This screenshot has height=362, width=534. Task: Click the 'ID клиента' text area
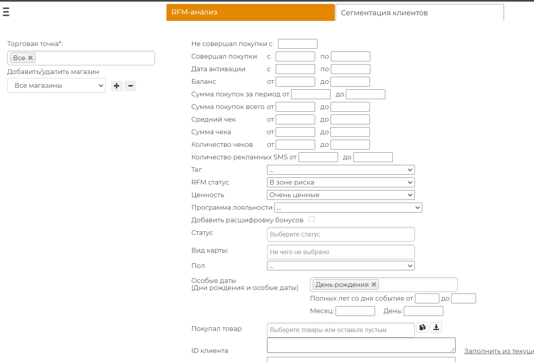pos(361,345)
